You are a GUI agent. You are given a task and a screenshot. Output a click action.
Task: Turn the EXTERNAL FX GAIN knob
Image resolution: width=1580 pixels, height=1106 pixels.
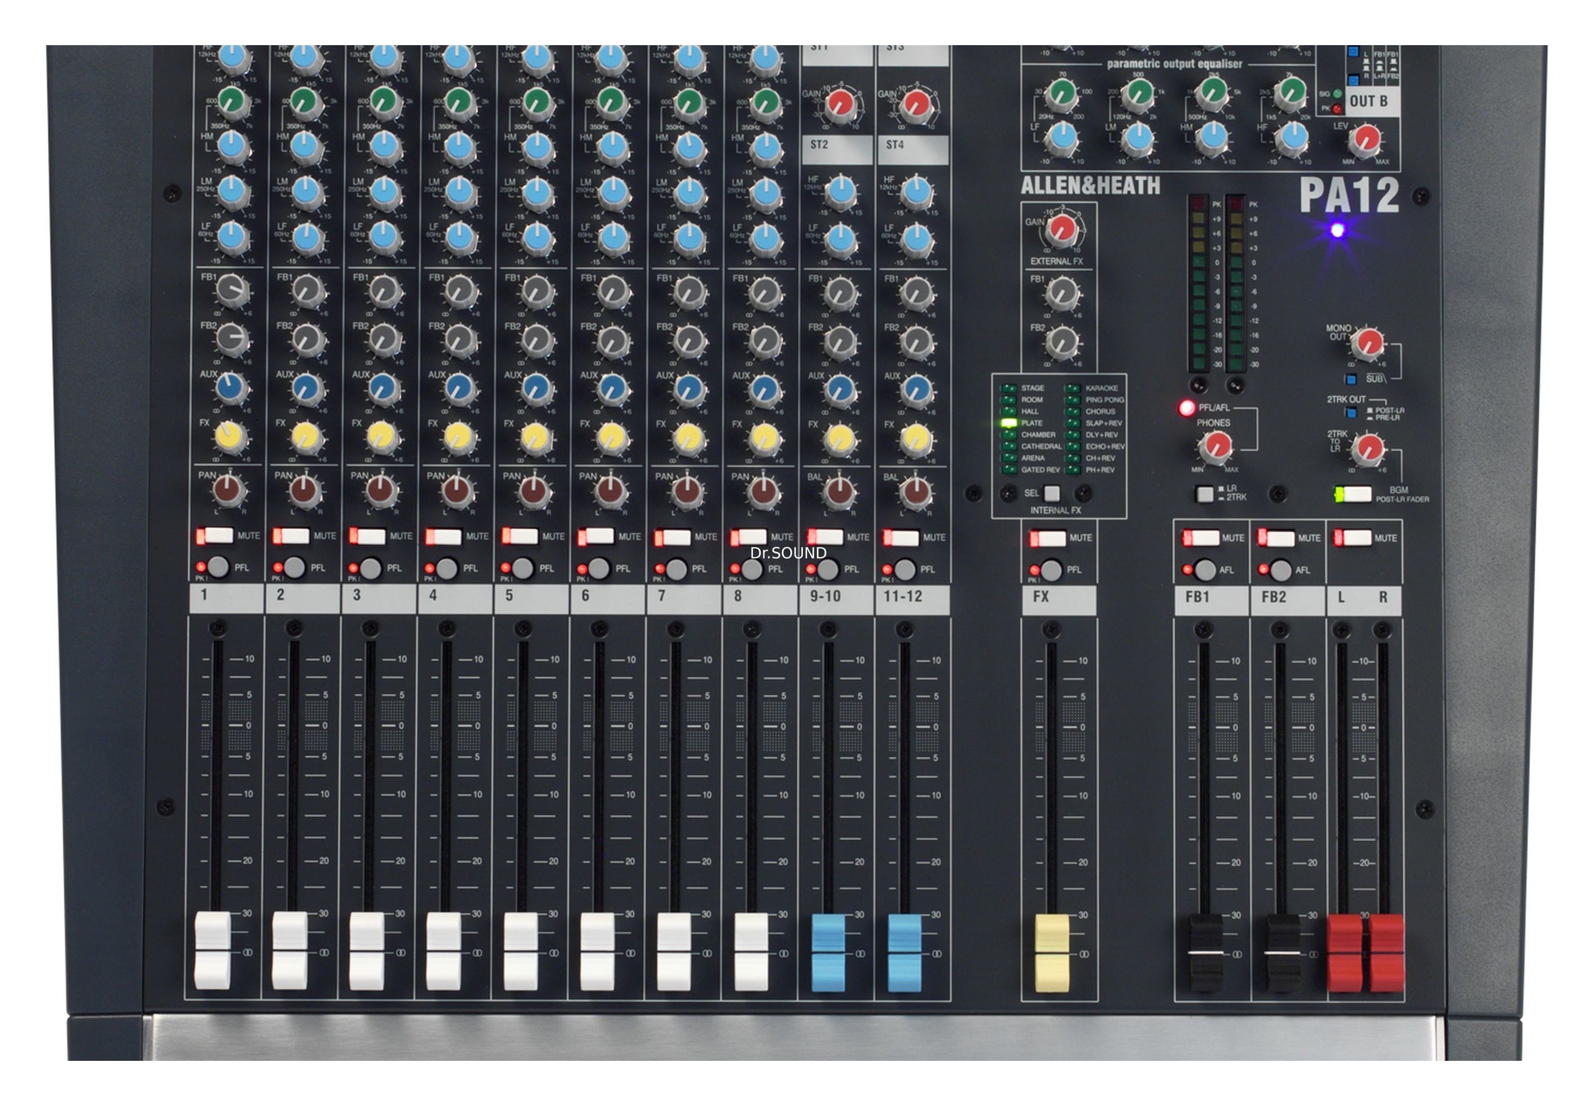[1063, 230]
